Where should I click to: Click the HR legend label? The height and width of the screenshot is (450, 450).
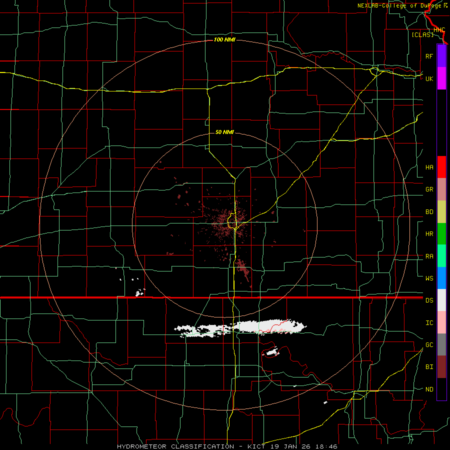pos(429,234)
